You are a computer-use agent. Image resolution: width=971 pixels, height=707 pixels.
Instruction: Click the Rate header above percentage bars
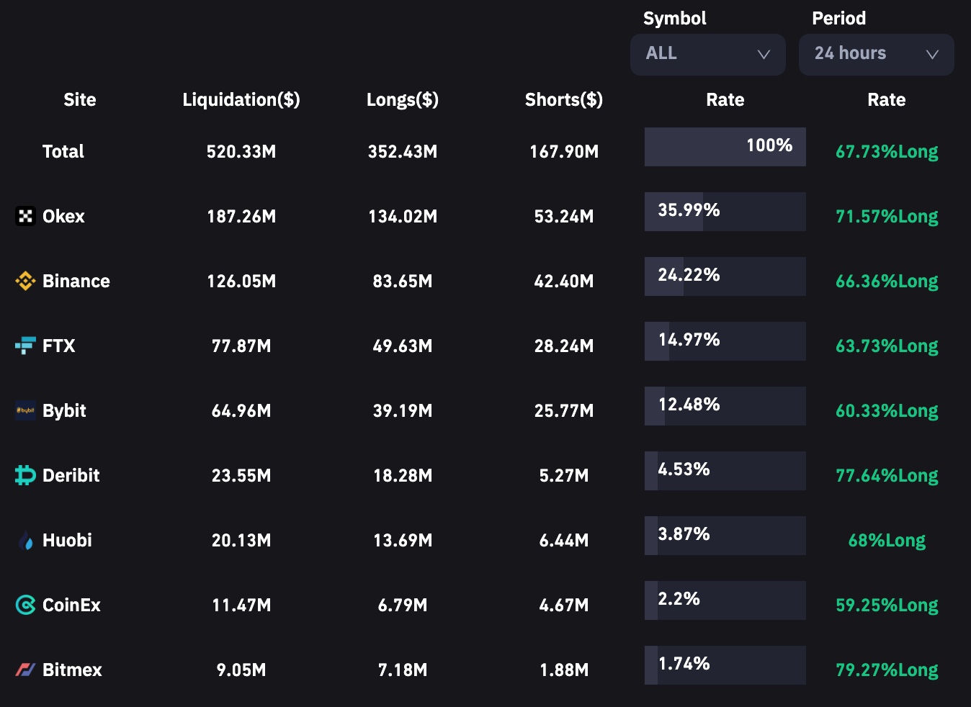coord(725,99)
